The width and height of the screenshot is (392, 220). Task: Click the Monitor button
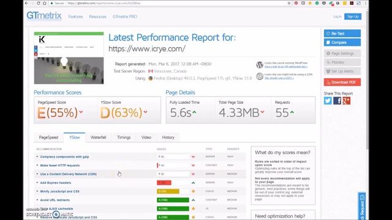click(342, 62)
